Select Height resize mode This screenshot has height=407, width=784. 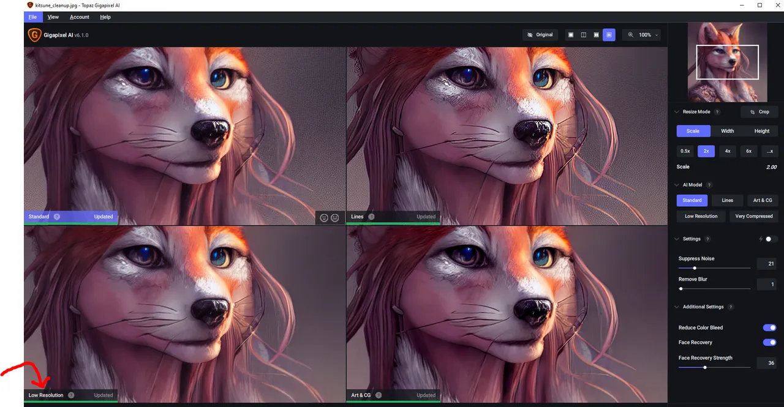(x=762, y=131)
